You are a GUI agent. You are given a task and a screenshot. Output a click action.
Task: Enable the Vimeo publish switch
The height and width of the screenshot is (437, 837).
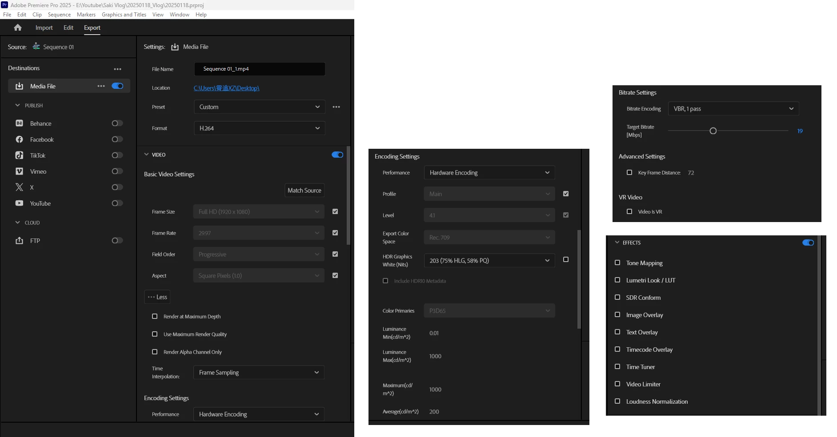(117, 171)
